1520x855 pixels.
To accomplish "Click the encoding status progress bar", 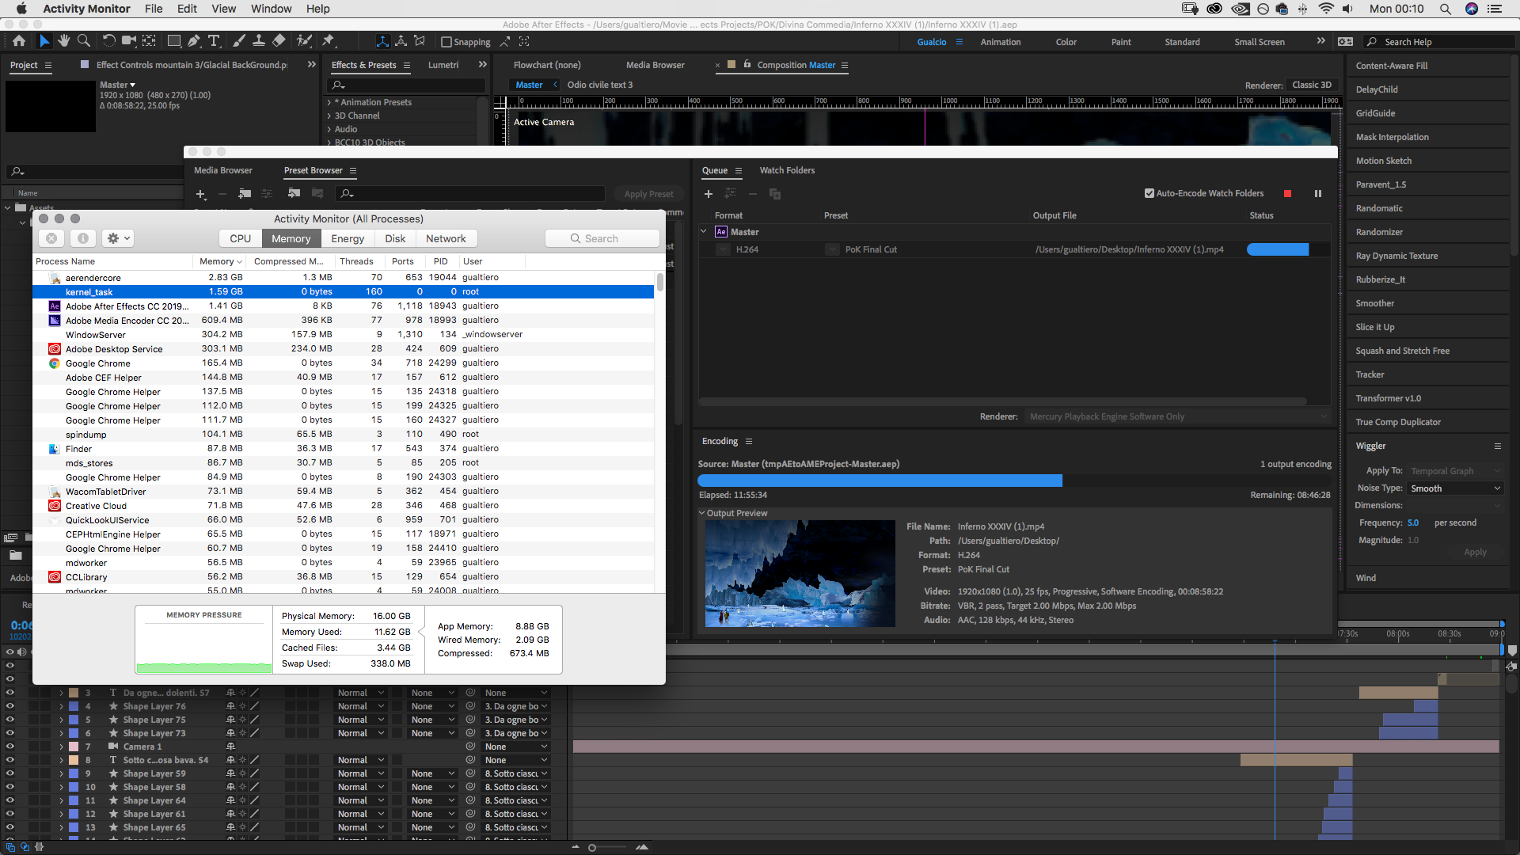I will [x=1278, y=249].
